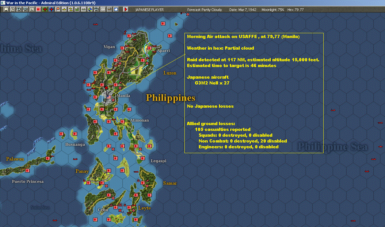Click the 'Forecast: Partly Cloudy' status text
Screen dimensions: 385x227
[x=204, y=10]
